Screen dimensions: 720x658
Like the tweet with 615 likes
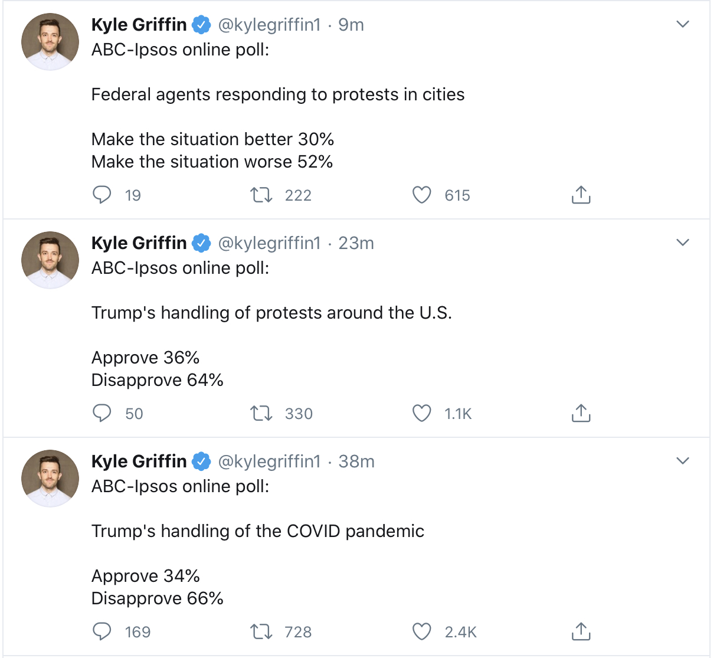pos(421,195)
